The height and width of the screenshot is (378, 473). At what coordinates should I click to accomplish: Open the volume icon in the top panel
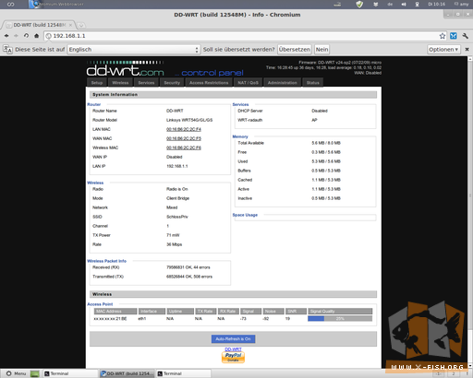point(404,5)
